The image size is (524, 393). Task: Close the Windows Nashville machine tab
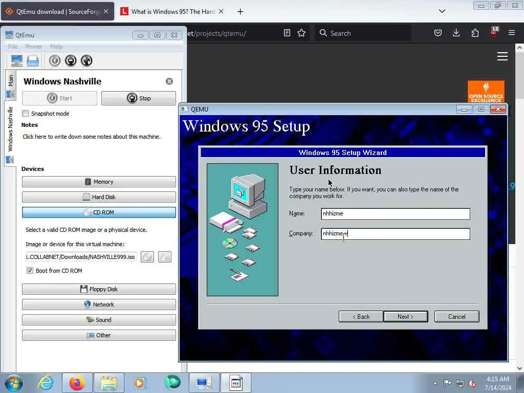click(x=169, y=81)
